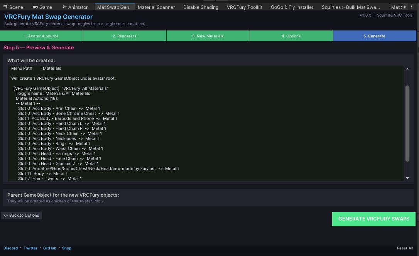The width and height of the screenshot is (419, 256).
Task: Click the 'Hand Chain R' line
Action: point(62,129)
